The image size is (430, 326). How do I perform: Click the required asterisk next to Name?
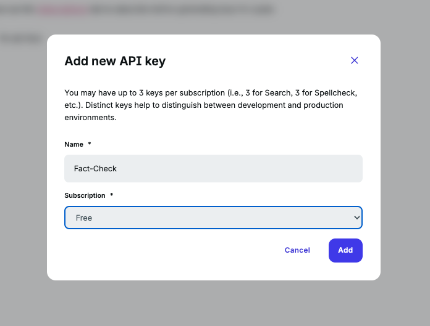point(90,144)
